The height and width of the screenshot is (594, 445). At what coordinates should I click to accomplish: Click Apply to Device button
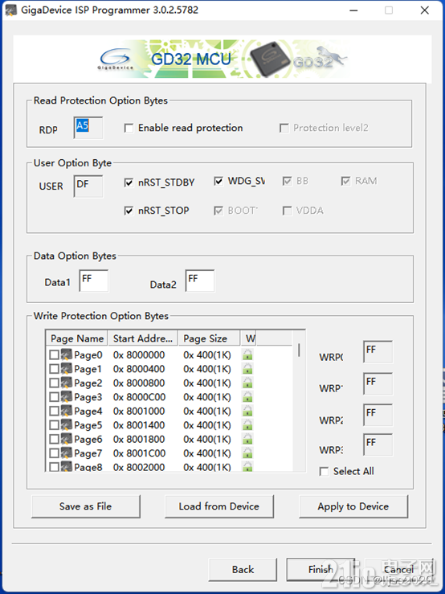353,506
